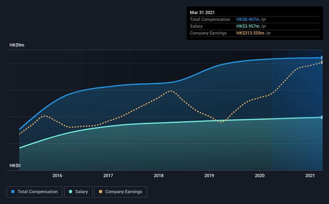Screen dimensions: 329x204
Task: Click the HK$8.407m total compensation value
Action: (x=248, y=19)
